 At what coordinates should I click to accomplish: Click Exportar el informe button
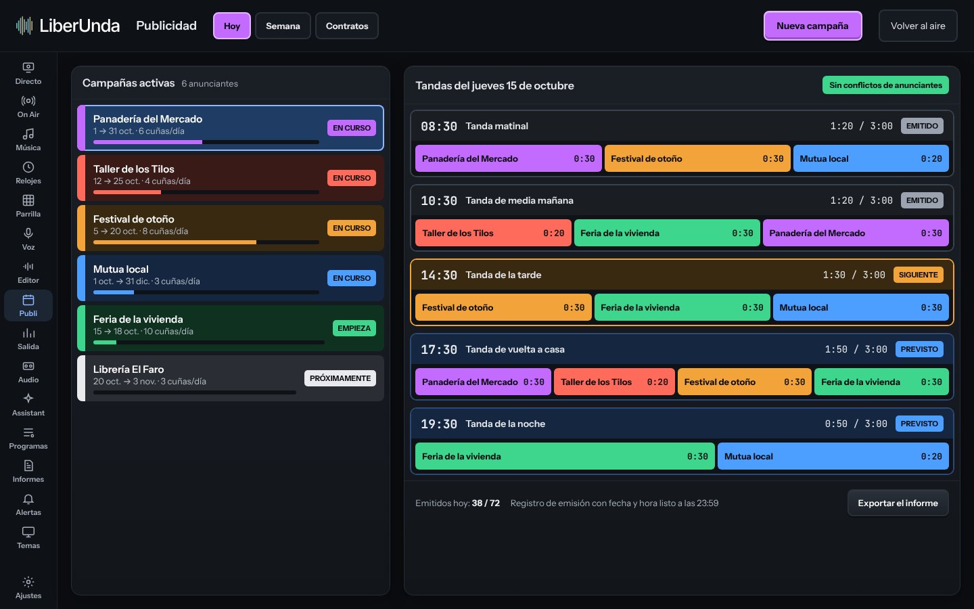[898, 503]
